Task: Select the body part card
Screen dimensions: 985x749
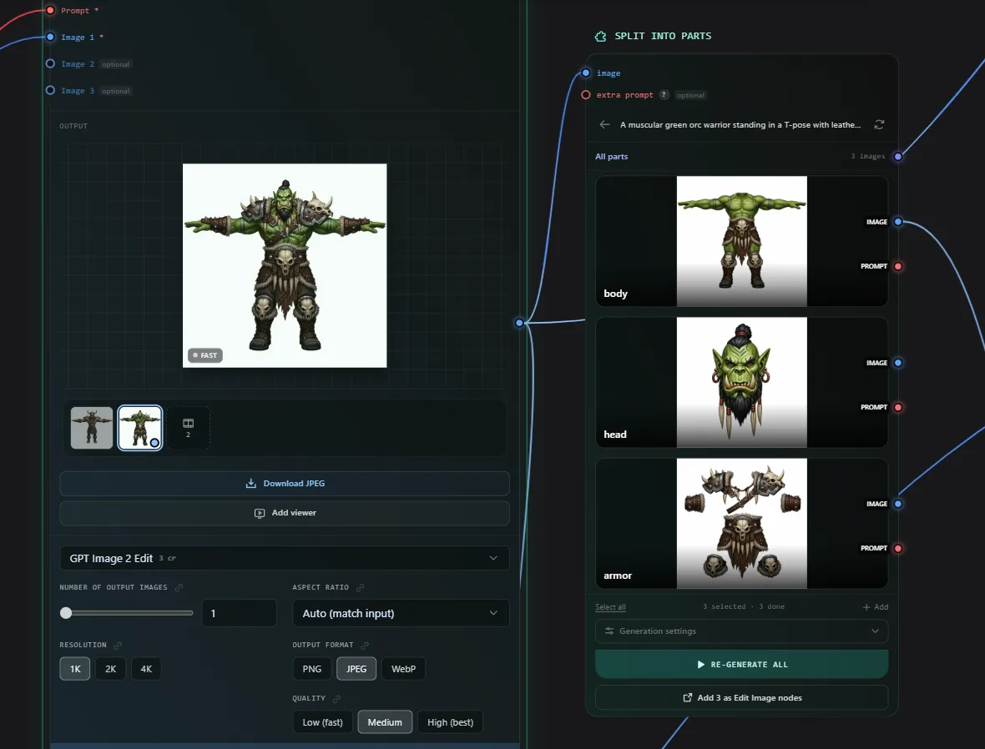Action: (x=742, y=241)
